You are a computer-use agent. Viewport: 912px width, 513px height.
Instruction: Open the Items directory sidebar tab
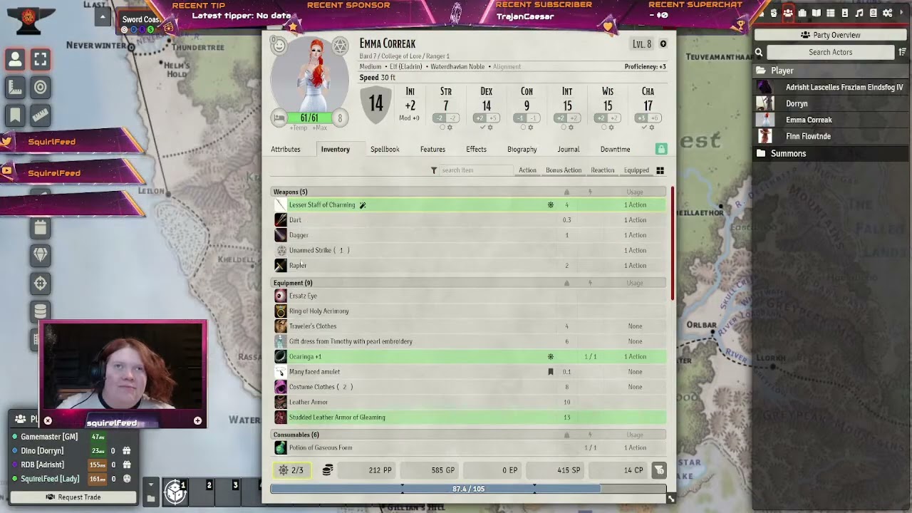[802, 13]
